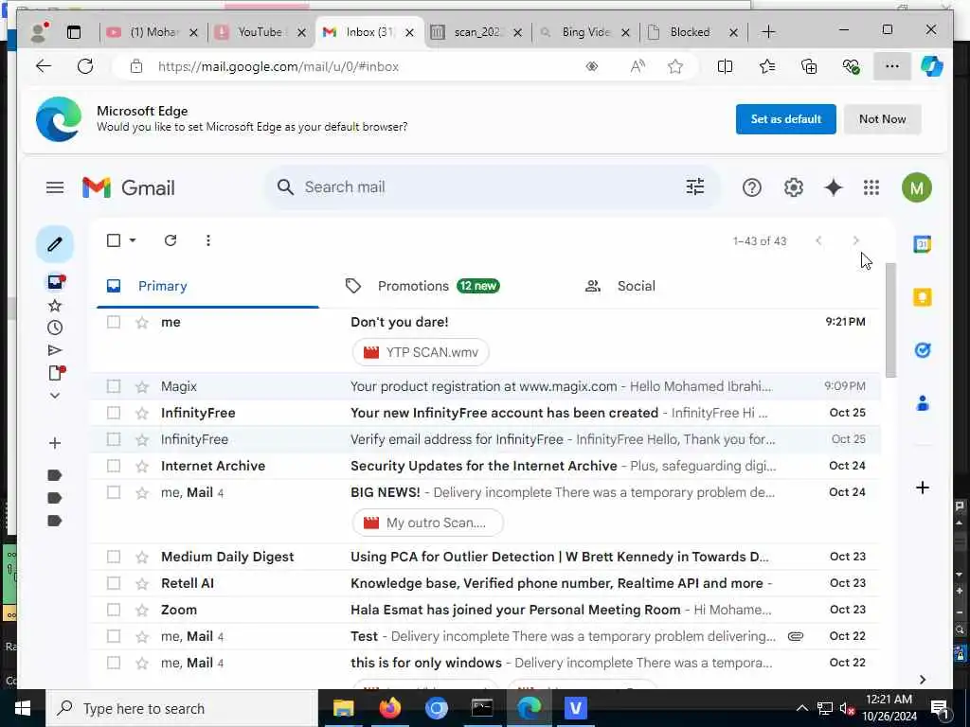This screenshot has height=727, width=970.
Task: Open Copilot icon in Edge toolbar
Action: point(932,66)
